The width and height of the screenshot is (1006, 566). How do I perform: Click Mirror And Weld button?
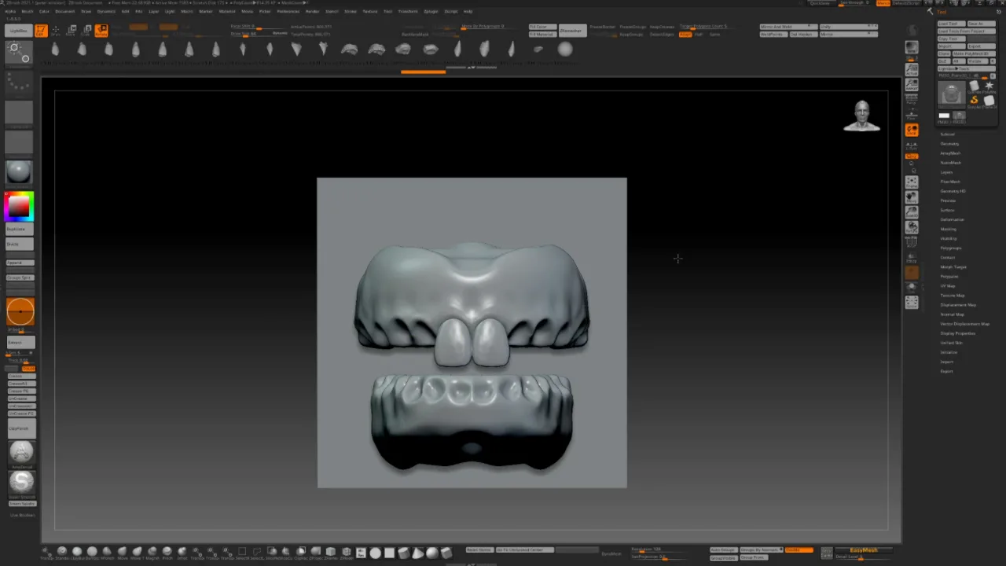788,27
